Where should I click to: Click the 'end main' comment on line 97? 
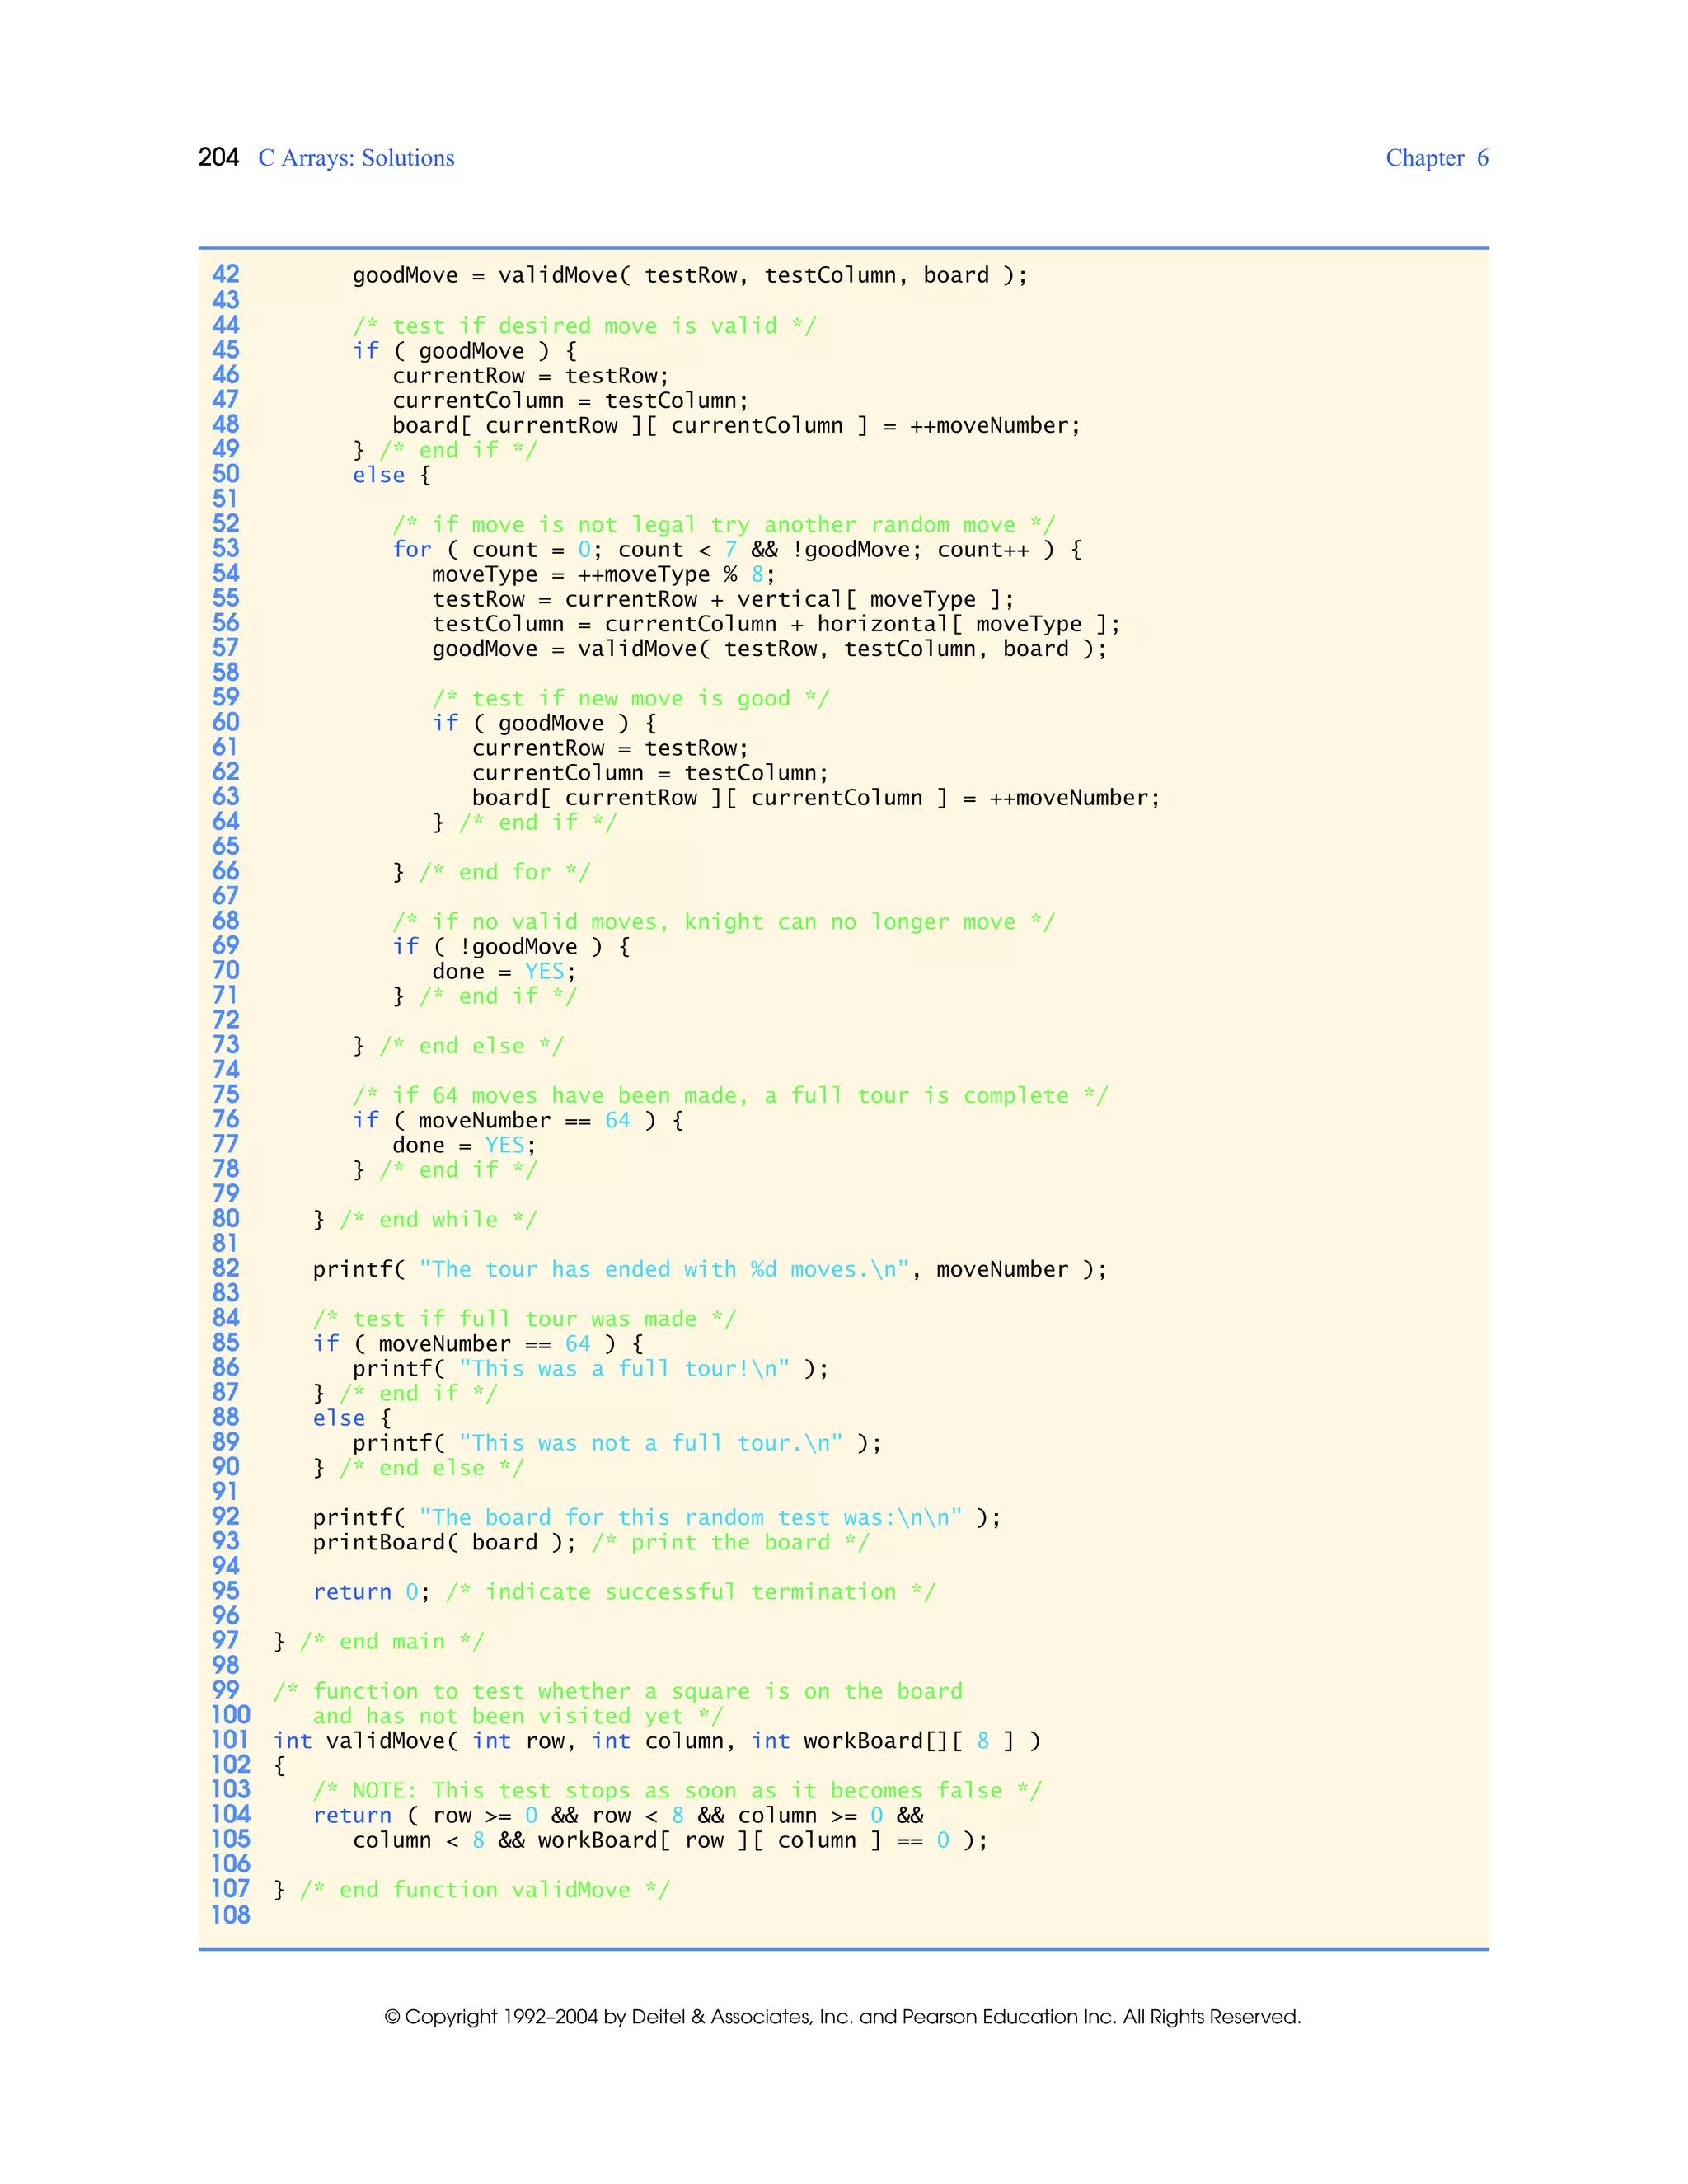point(391,1642)
